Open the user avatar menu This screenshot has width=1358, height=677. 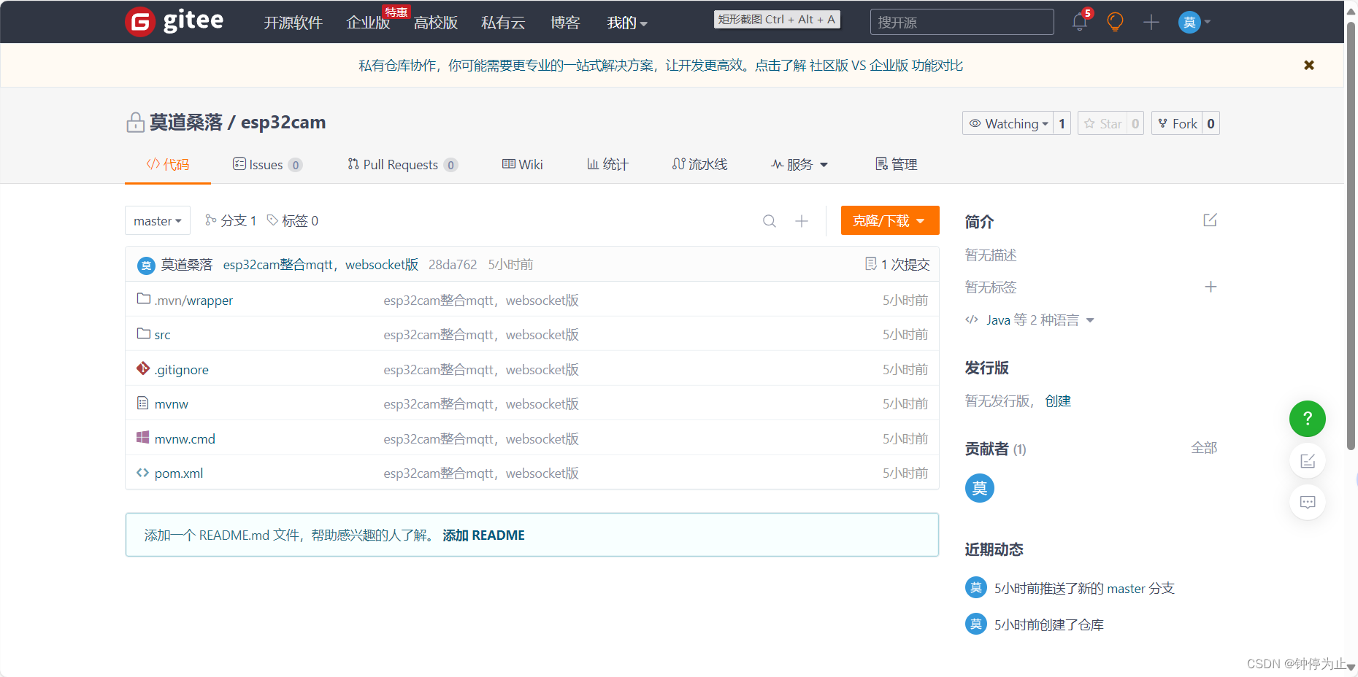[x=1194, y=22]
